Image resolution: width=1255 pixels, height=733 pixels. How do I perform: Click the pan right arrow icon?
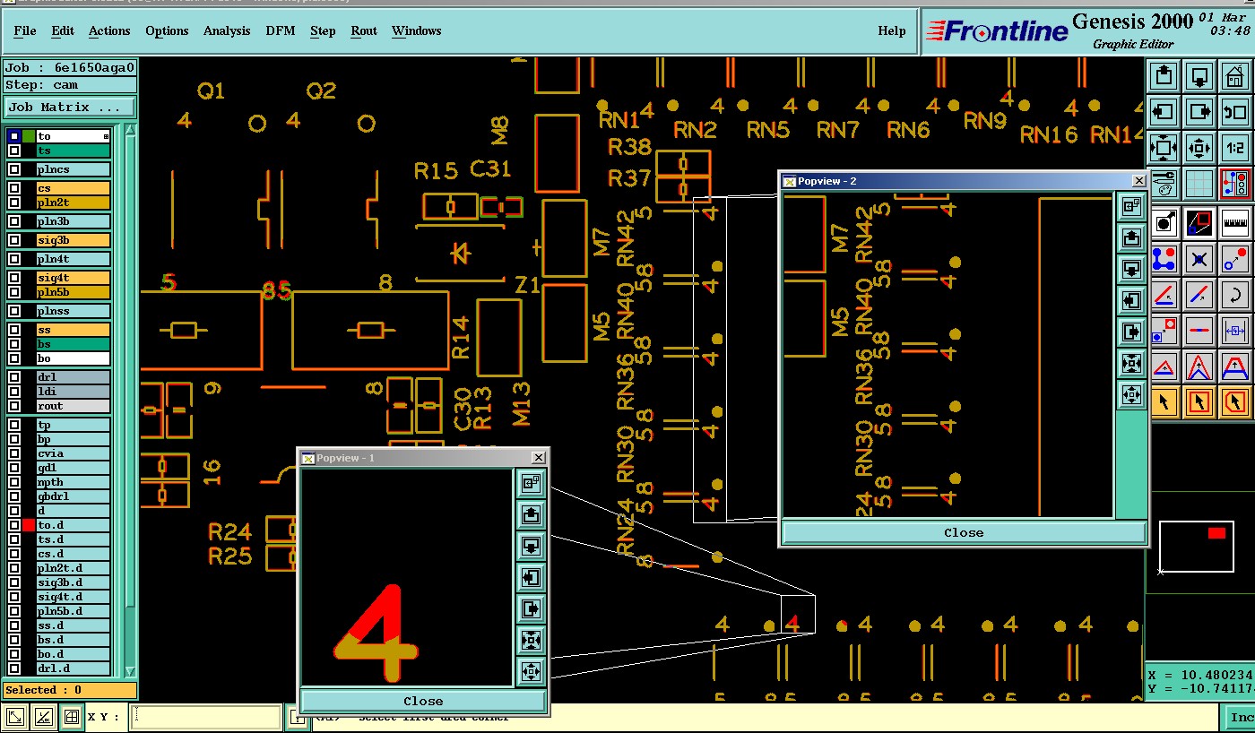point(1199,112)
